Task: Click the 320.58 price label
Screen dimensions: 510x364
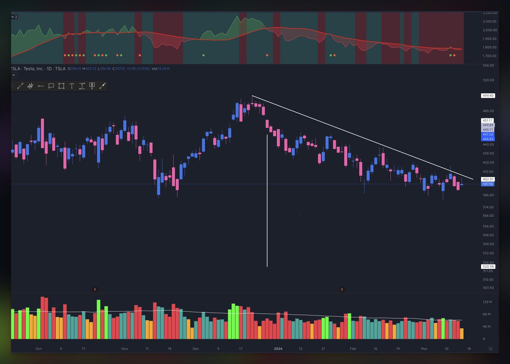Action: coord(488,267)
